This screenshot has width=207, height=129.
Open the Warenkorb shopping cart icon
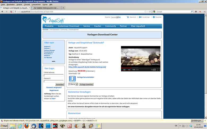pyautogui.click(x=128, y=17)
